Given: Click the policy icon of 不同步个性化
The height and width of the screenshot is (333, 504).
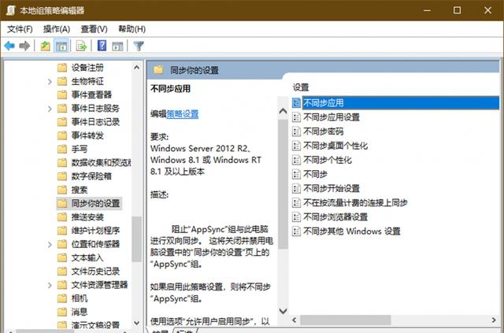Looking at the screenshot, I should (x=296, y=160).
